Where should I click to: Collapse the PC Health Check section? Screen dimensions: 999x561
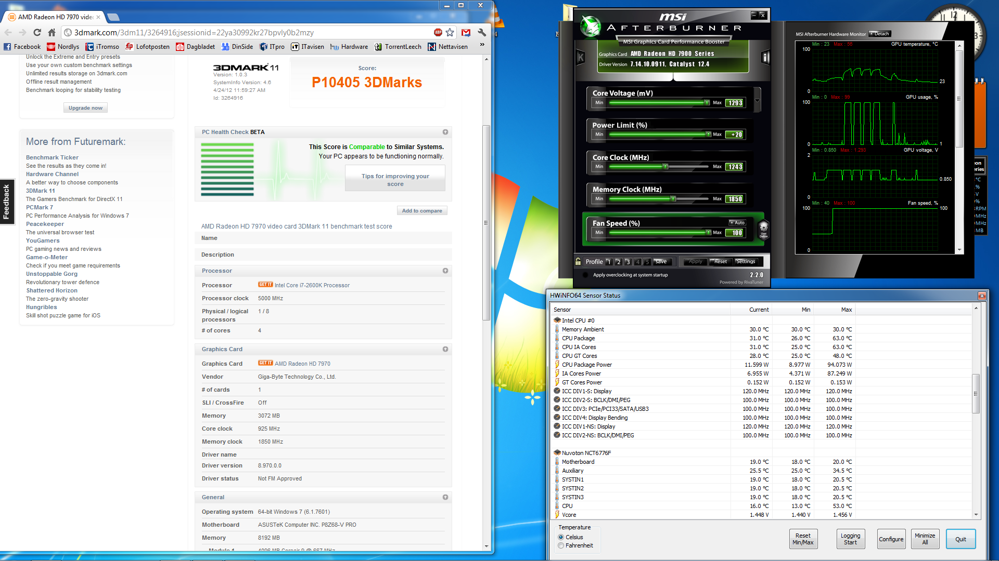[445, 132]
